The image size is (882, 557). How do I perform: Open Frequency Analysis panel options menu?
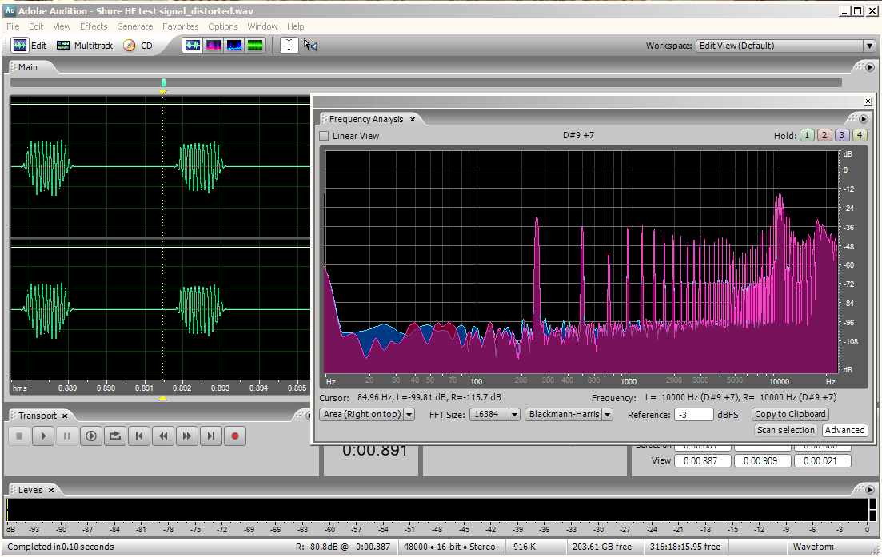coord(864,119)
